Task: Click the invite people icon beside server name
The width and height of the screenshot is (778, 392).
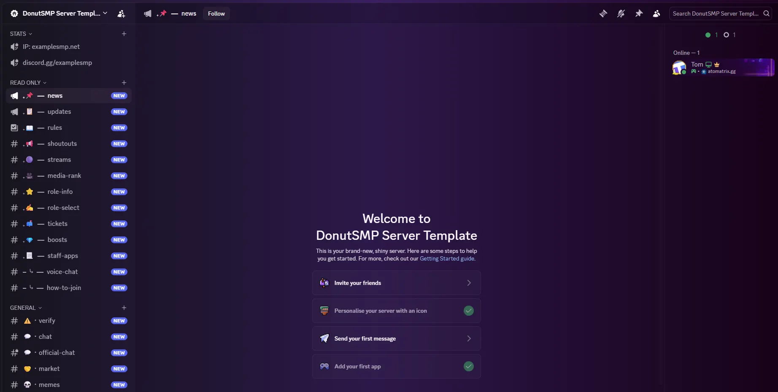Action: (x=121, y=13)
